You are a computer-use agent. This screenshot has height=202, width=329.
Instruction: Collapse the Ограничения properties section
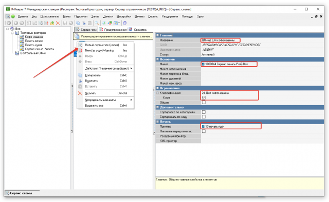click(x=158, y=88)
